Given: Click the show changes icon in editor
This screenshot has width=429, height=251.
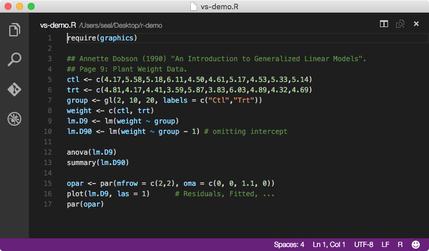Looking at the screenshot, I should 400,24.
